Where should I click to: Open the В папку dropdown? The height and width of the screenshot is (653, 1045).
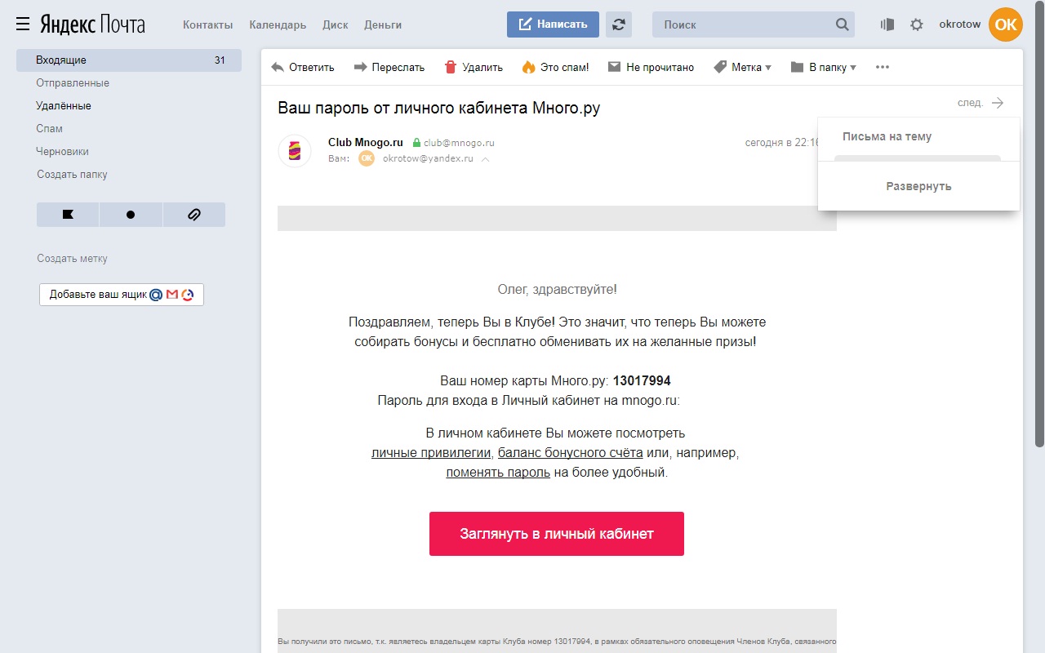[x=824, y=68]
